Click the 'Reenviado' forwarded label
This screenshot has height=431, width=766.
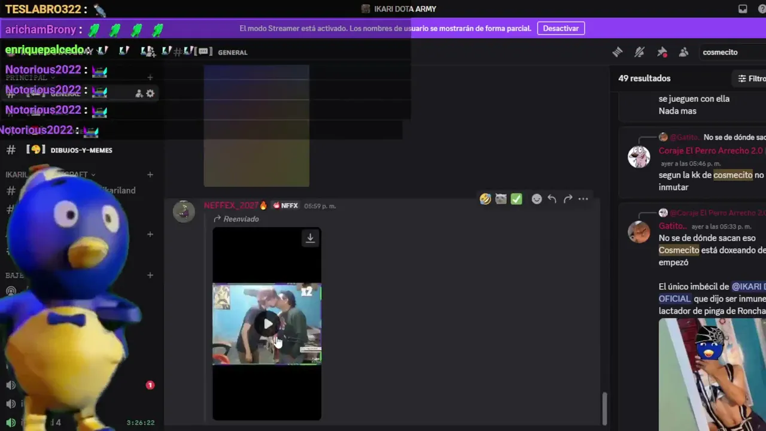241,219
